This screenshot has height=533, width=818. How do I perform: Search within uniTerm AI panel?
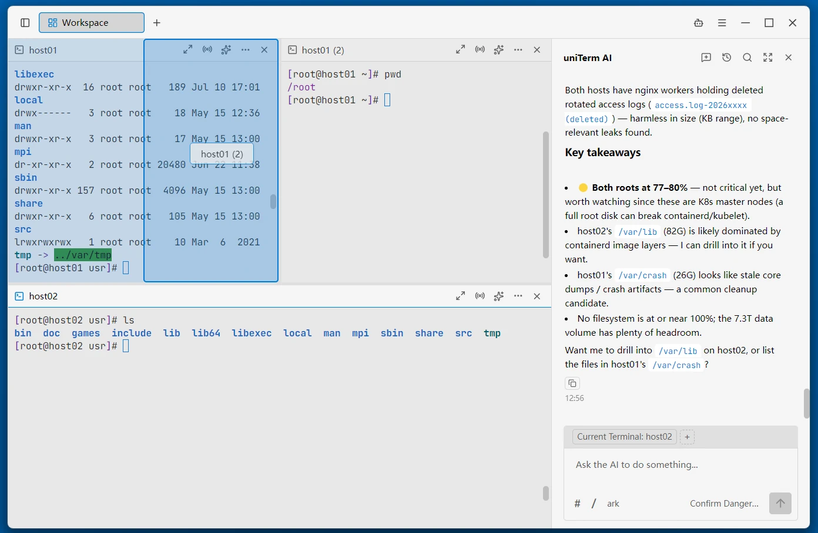[x=747, y=58]
